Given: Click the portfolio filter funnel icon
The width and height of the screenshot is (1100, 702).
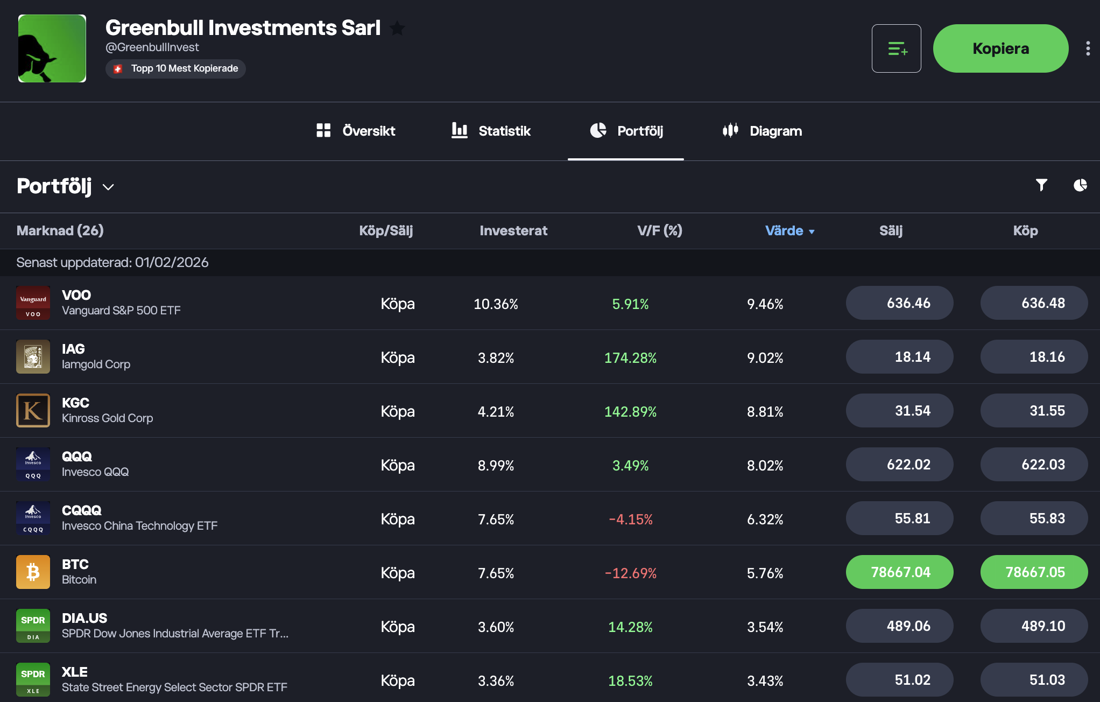Looking at the screenshot, I should [1041, 185].
